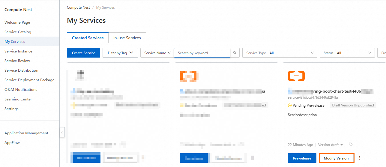Image resolution: width=386 pixels, height=167 pixels.
Task: Click the orange logo on the middle service card
Action: click(188, 76)
